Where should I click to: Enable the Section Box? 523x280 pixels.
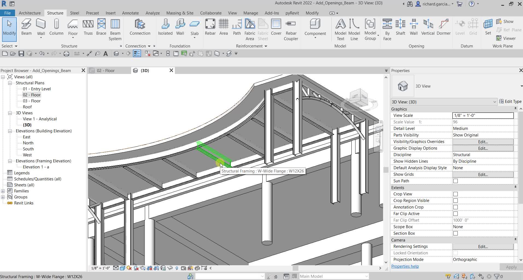pos(455,233)
